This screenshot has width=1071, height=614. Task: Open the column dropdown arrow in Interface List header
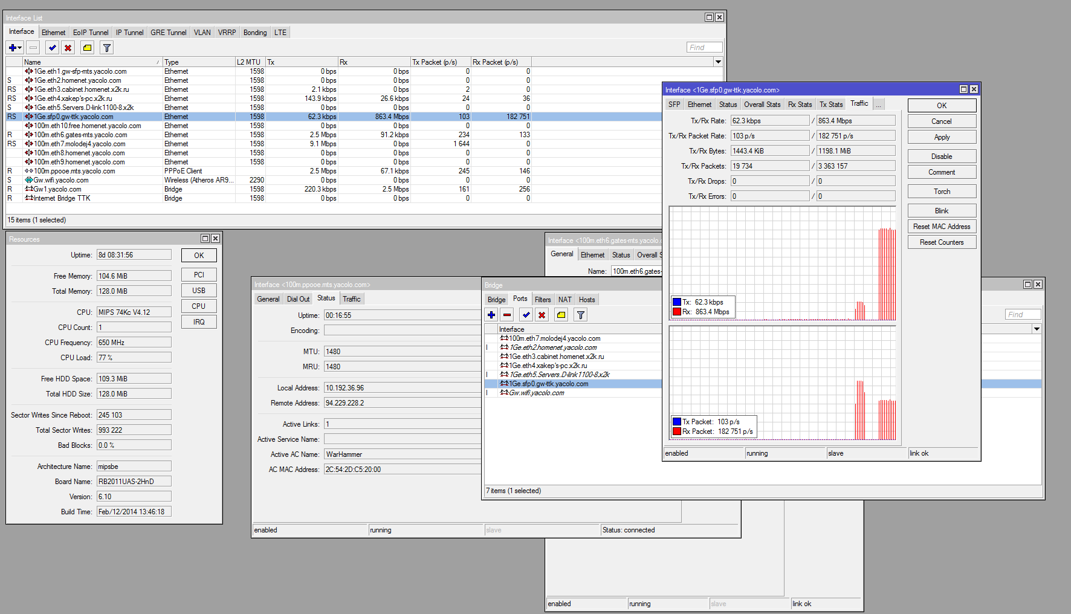(718, 62)
